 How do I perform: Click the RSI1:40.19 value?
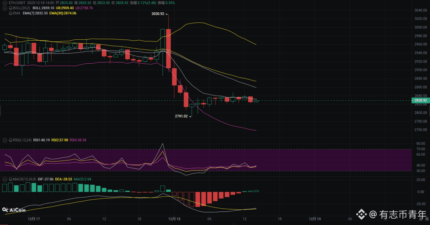pyautogui.click(x=41, y=140)
